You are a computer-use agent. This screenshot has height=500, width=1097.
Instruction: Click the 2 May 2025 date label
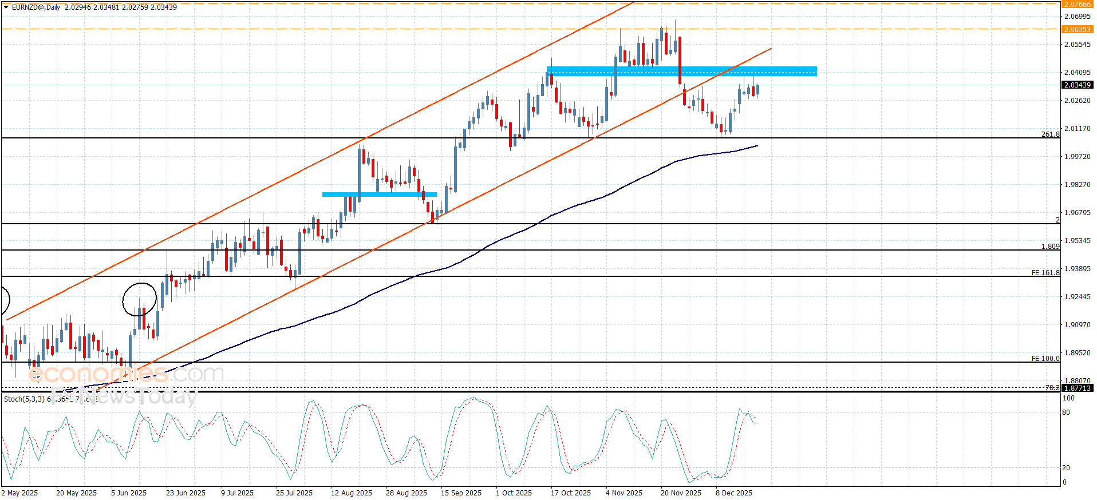[19, 493]
